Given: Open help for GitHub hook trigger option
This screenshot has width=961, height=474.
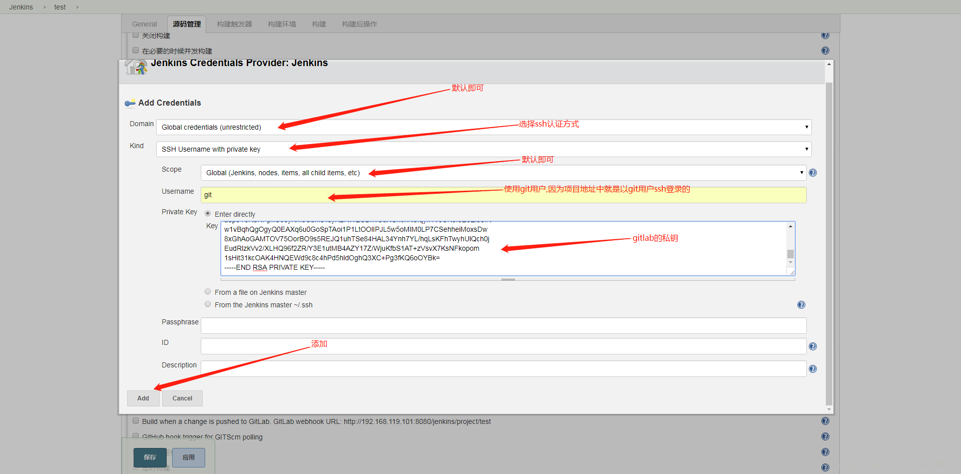Looking at the screenshot, I should coord(825,436).
